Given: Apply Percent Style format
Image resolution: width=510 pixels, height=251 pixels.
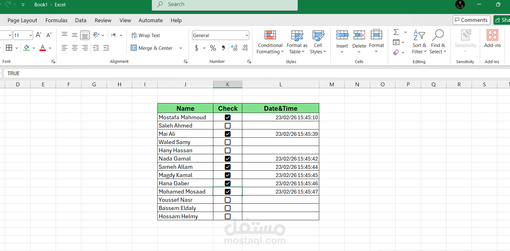Looking at the screenshot, I should click(x=213, y=48).
